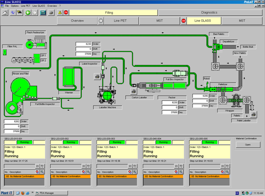Click acknowledge alarm icon in SEQ L03-030-003 panel
The image size is (265, 196).
[130, 172]
